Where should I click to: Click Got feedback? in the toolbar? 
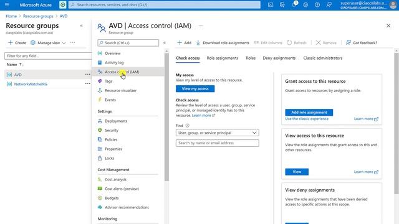pos(362,43)
